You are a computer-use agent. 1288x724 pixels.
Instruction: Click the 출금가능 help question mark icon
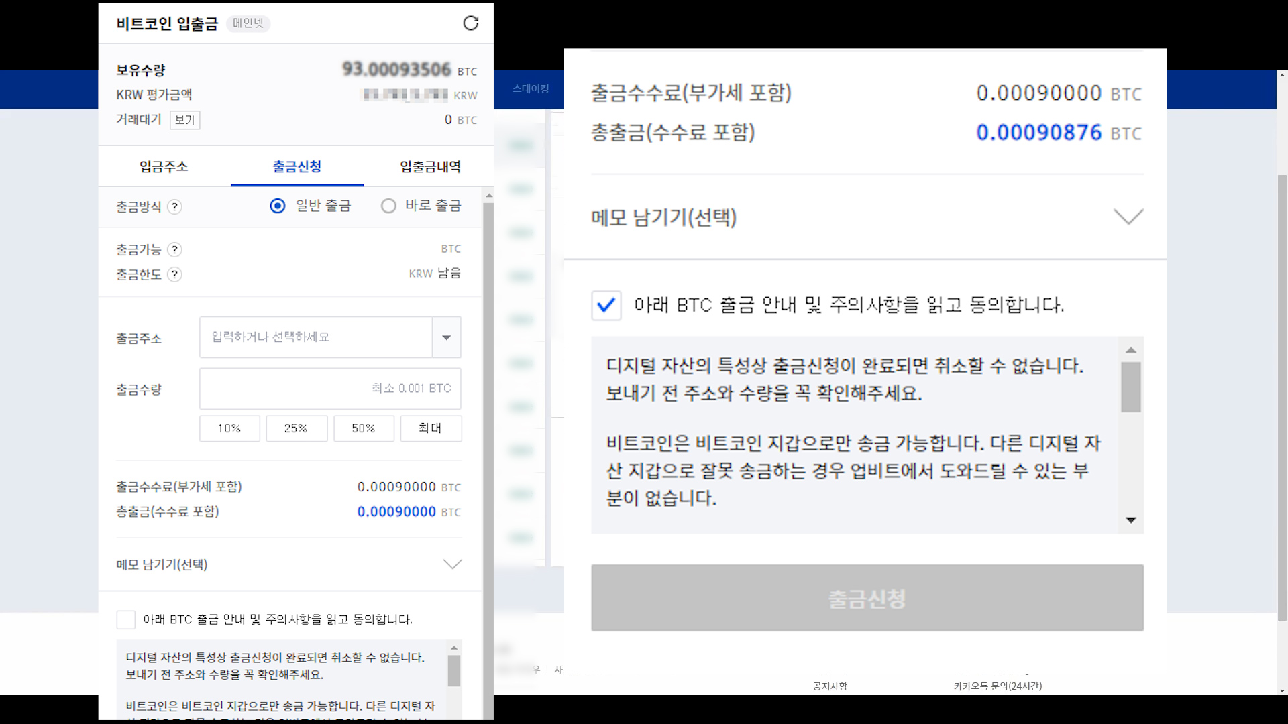(174, 250)
